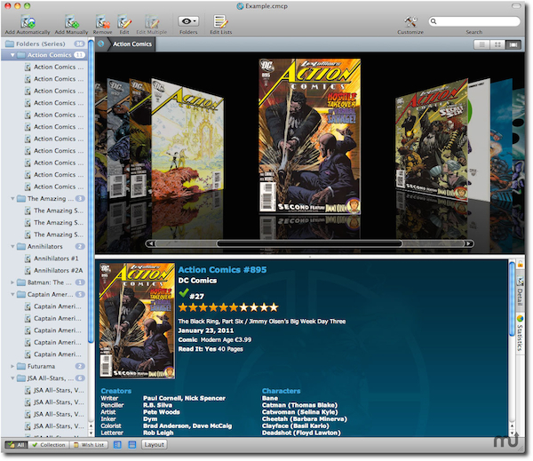The width and height of the screenshot is (533, 461).
Task: Click the sidebar vertical scrollbar
Action: coord(91,190)
